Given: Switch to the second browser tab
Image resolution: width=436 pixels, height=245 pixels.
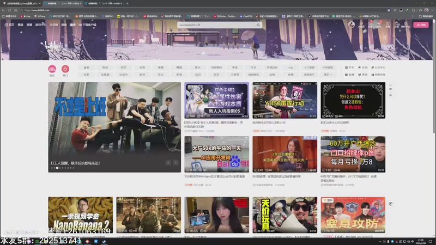Looking at the screenshot, I should click(x=62, y=3).
